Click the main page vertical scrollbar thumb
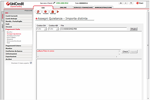This screenshot has width=151, height=100. 148,45
